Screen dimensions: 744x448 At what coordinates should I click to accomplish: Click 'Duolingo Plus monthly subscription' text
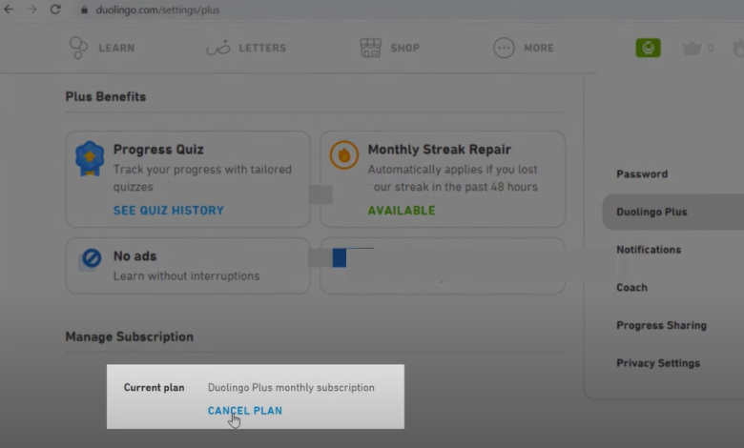coord(291,387)
